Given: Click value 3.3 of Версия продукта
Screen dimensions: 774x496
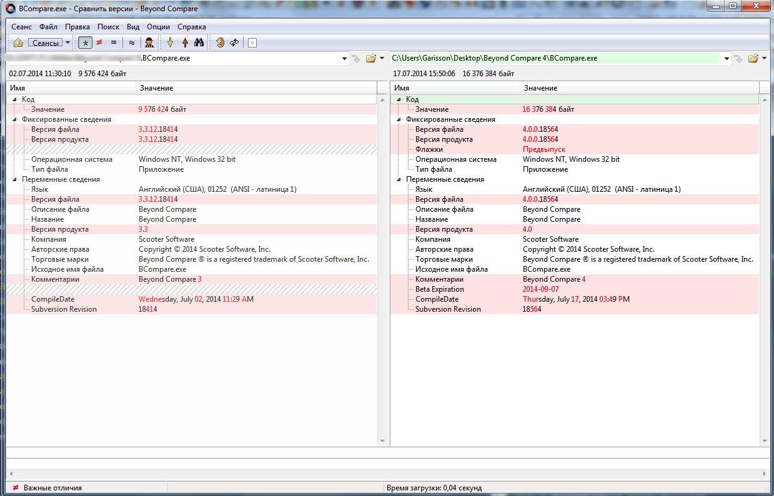Looking at the screenshot, I should pyautogui.click(x=143, y=229).
